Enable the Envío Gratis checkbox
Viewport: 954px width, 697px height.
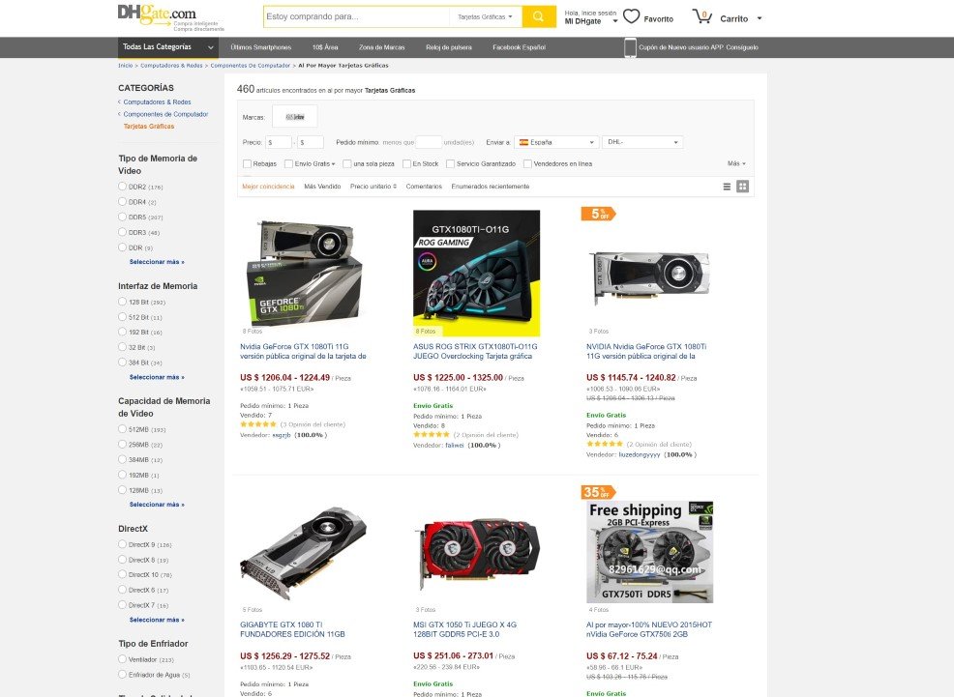coord(288,164)
